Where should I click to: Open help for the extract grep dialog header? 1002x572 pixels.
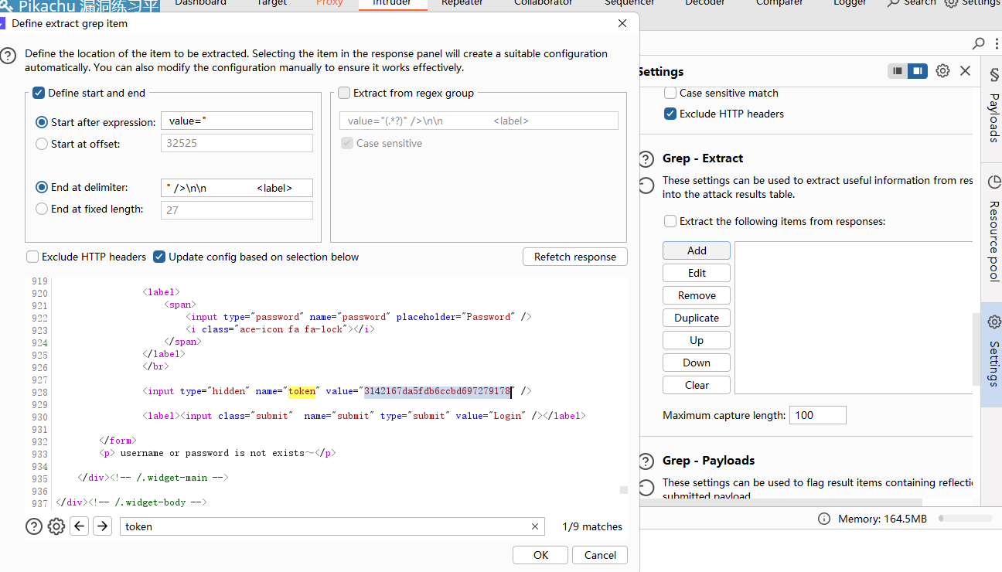tap(8, 56)
